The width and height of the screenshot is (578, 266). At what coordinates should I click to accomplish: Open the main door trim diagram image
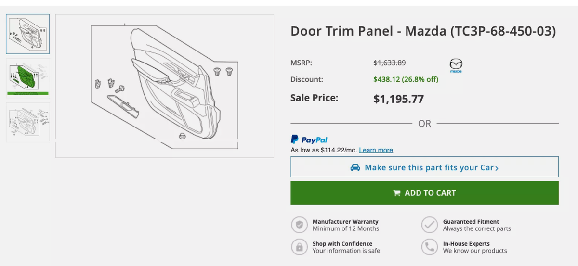165,86
